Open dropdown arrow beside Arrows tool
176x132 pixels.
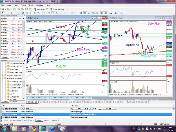[41, 13]
